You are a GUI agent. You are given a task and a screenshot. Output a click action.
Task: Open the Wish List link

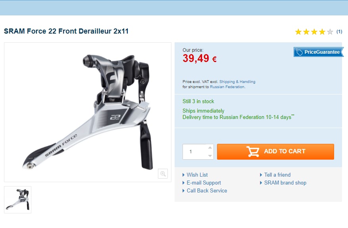197,175
